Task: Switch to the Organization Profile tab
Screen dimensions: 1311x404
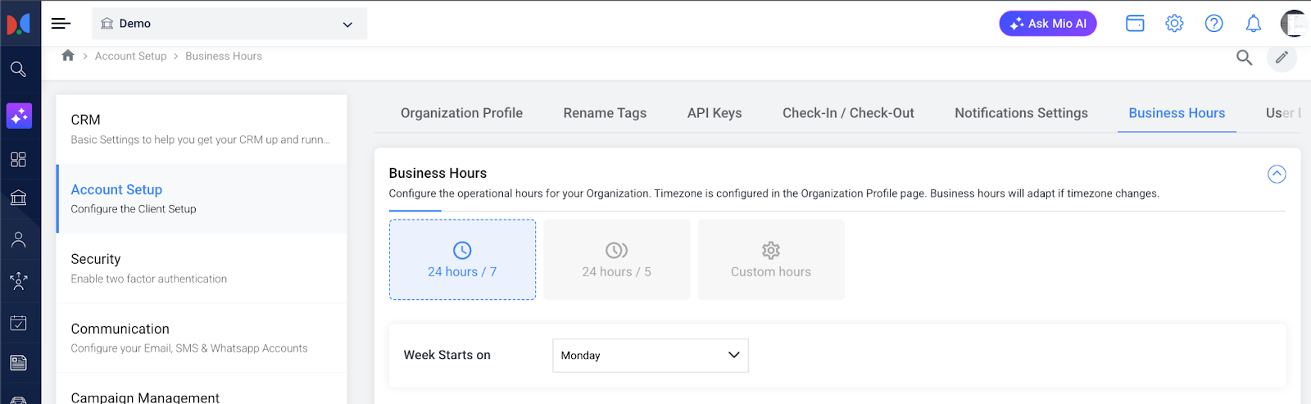Action: [x=461, y=113]
